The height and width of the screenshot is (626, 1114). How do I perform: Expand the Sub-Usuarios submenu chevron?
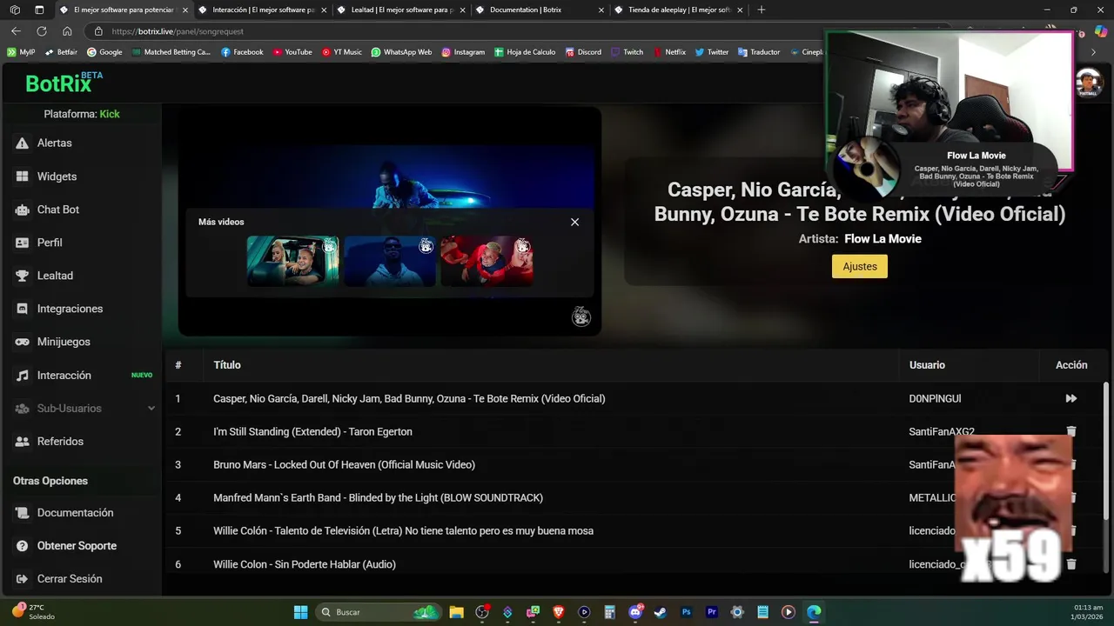pyautogui.click(x=151, y=409)
